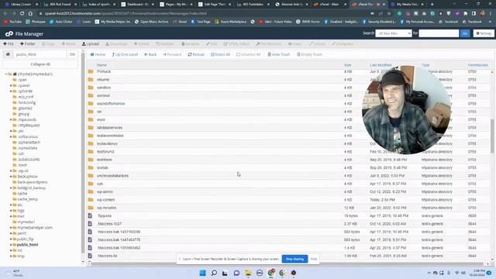Click the Upload toolbar button
The height and width of the screenshot is (279, 496).
click(91, 44)
